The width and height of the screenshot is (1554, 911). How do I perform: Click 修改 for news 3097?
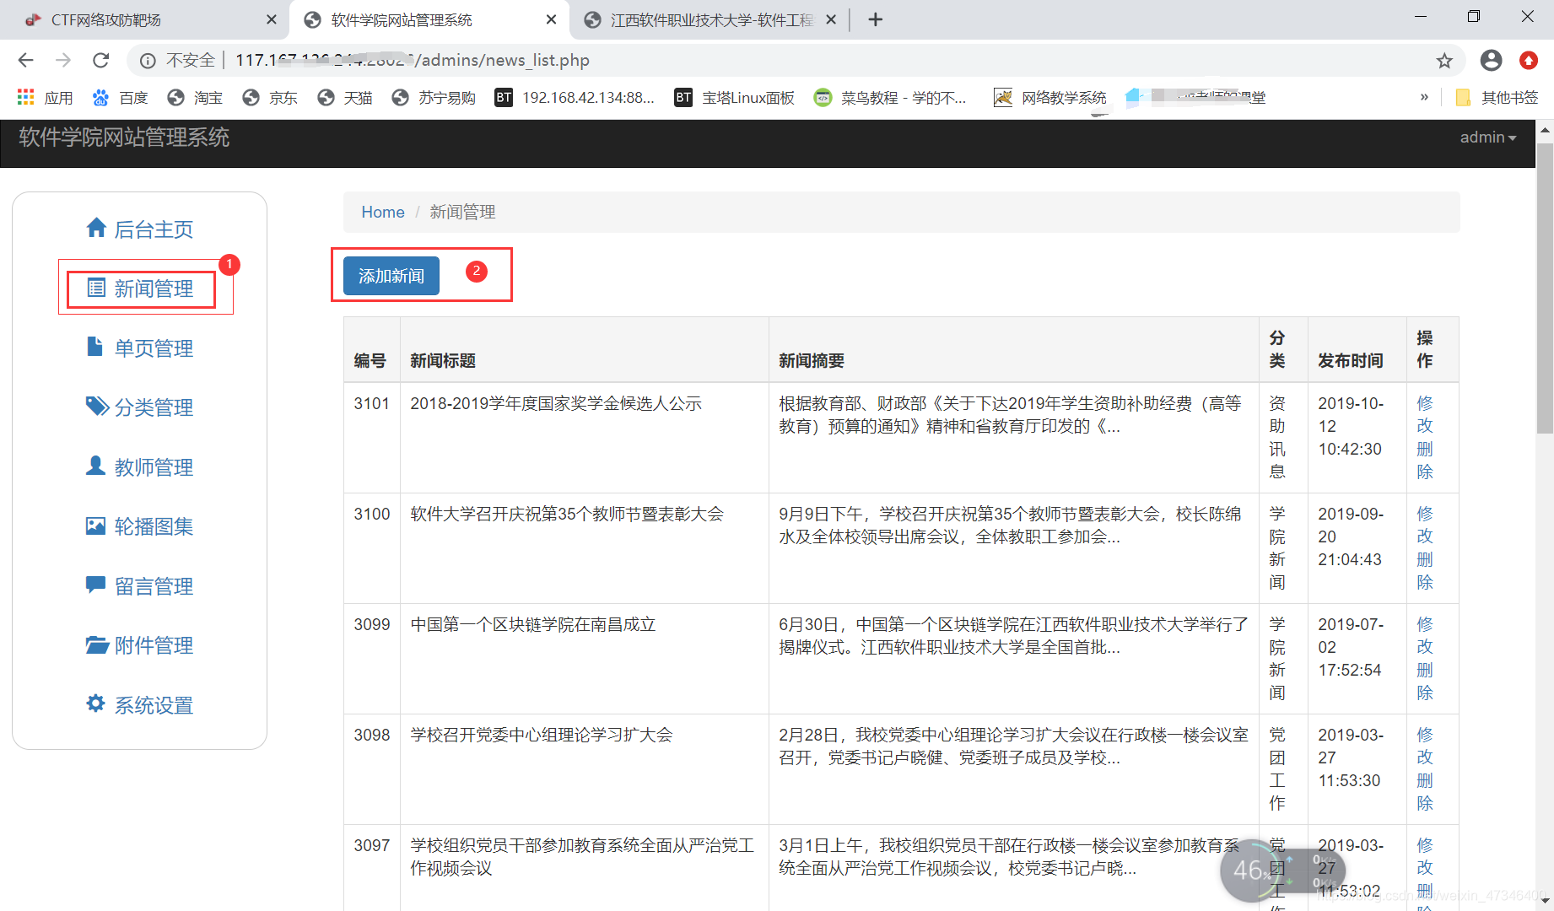tap(1425, 856)
